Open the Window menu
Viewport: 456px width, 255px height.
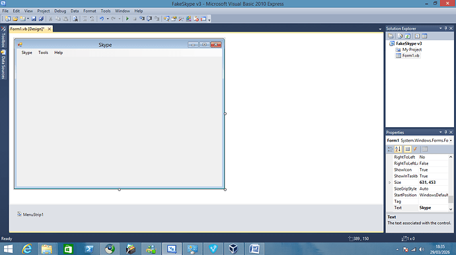(122, 11)
